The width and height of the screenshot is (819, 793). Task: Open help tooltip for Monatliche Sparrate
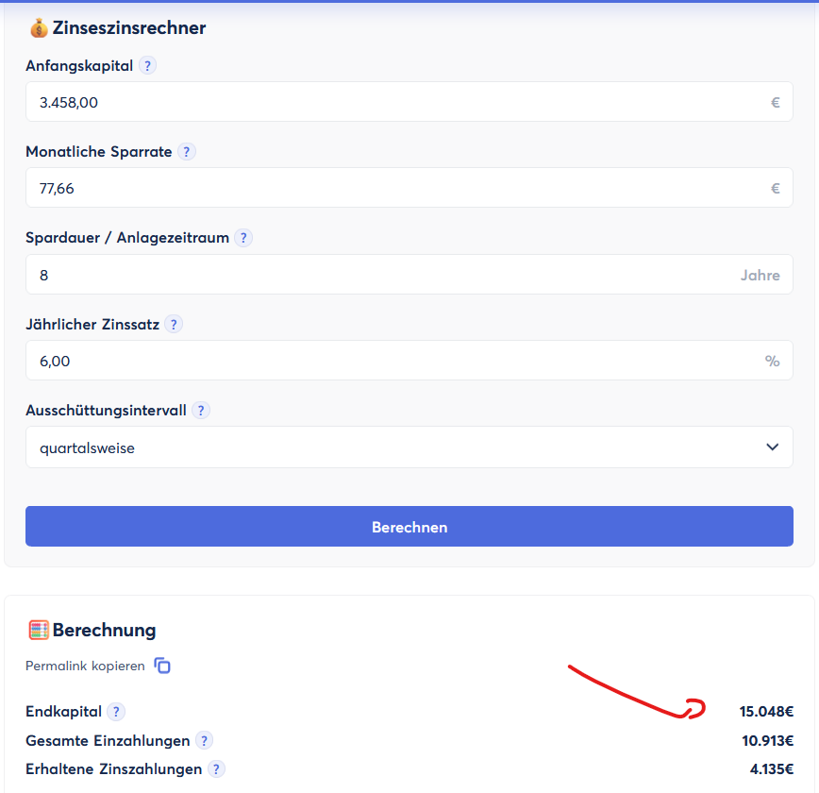point(187,152)
